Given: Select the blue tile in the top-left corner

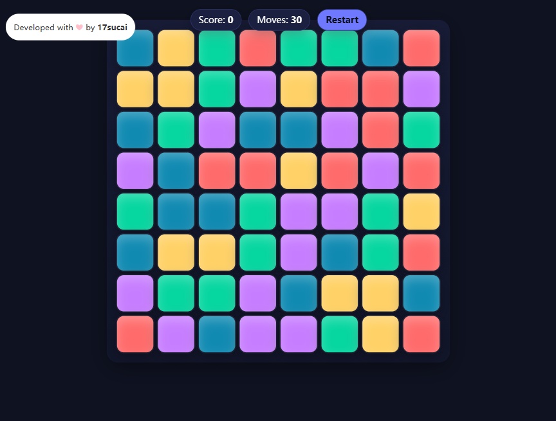Looking at the screenshot, I should pyautogui.click(x=135, y=48).
